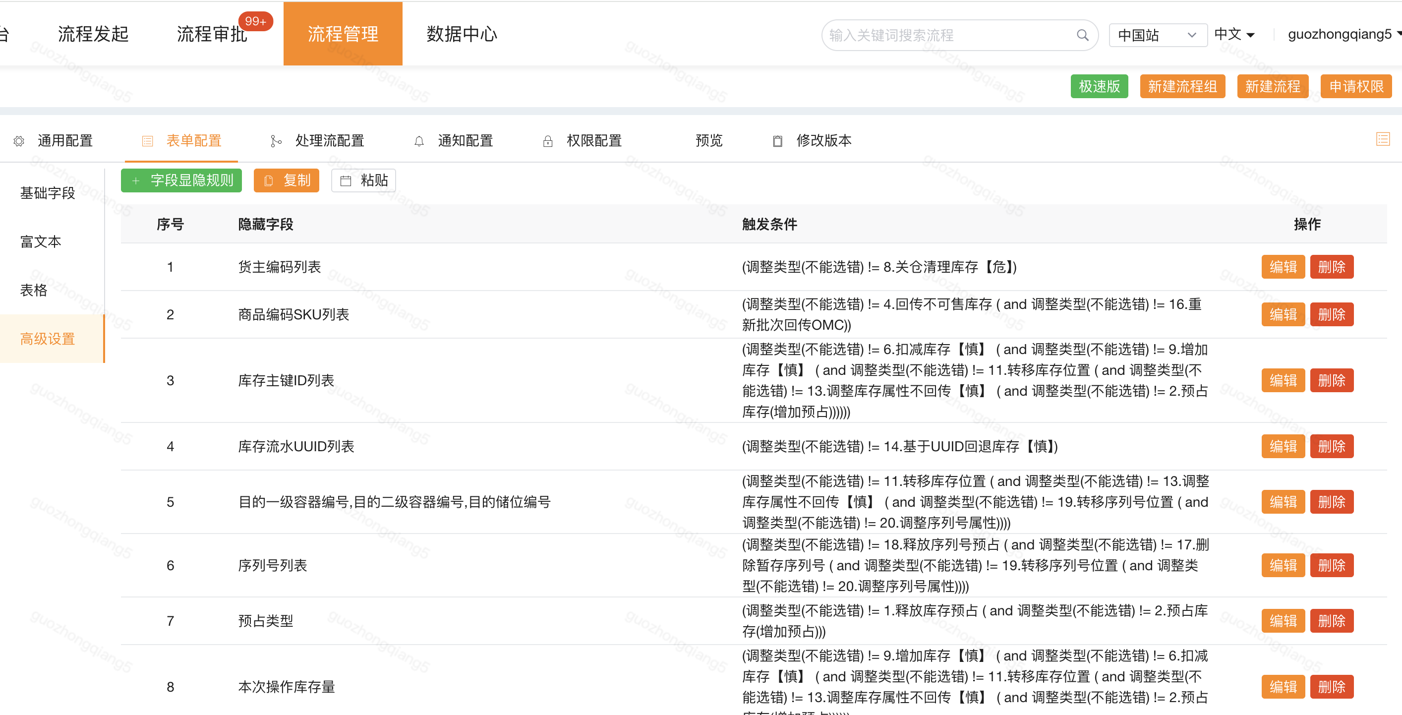Expand the 中文 language menu
Viewport: 1402px width, 715px height.
[x=1234, y=35]
